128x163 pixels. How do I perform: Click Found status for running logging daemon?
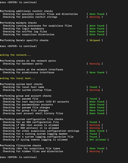pyautogui.click(x=93, y=134)
